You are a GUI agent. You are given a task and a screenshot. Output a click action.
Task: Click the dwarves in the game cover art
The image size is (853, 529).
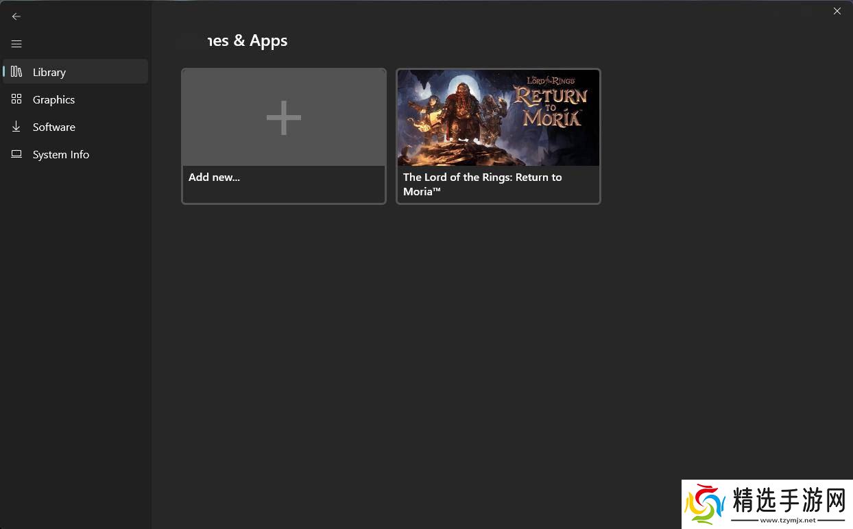tap(455, 116)
